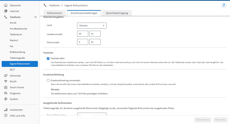Go to Telefonbuch

point(16,34)
